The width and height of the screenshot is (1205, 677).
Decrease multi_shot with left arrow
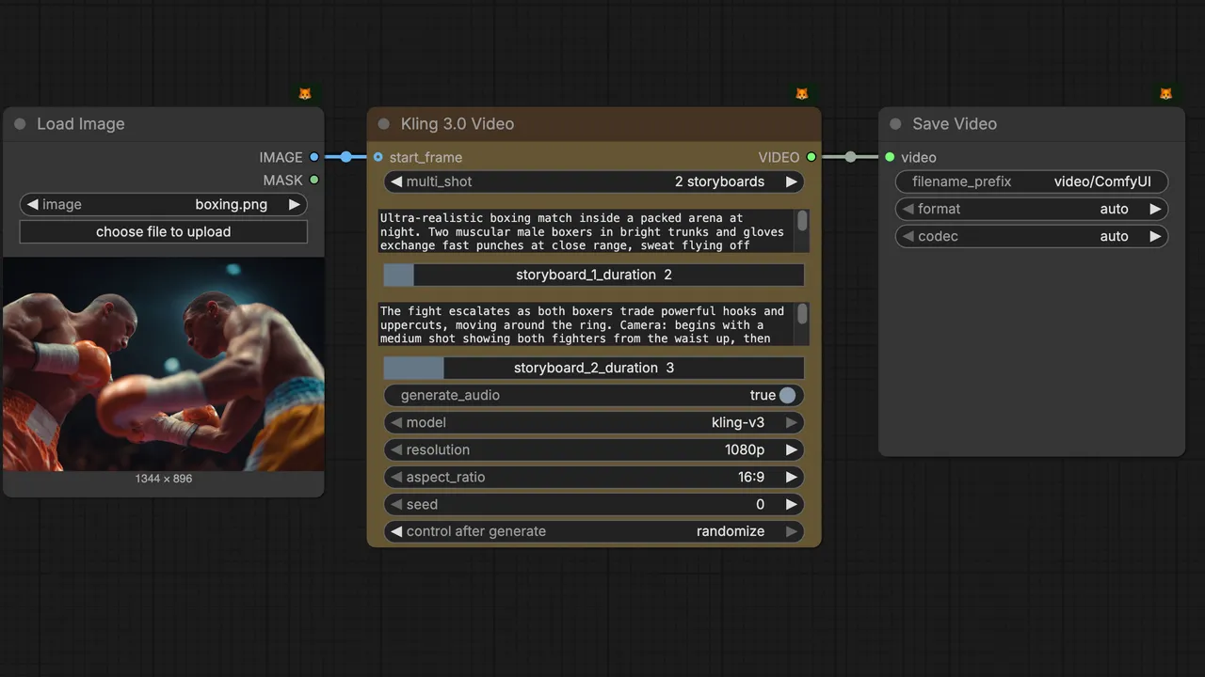(396, 181)
